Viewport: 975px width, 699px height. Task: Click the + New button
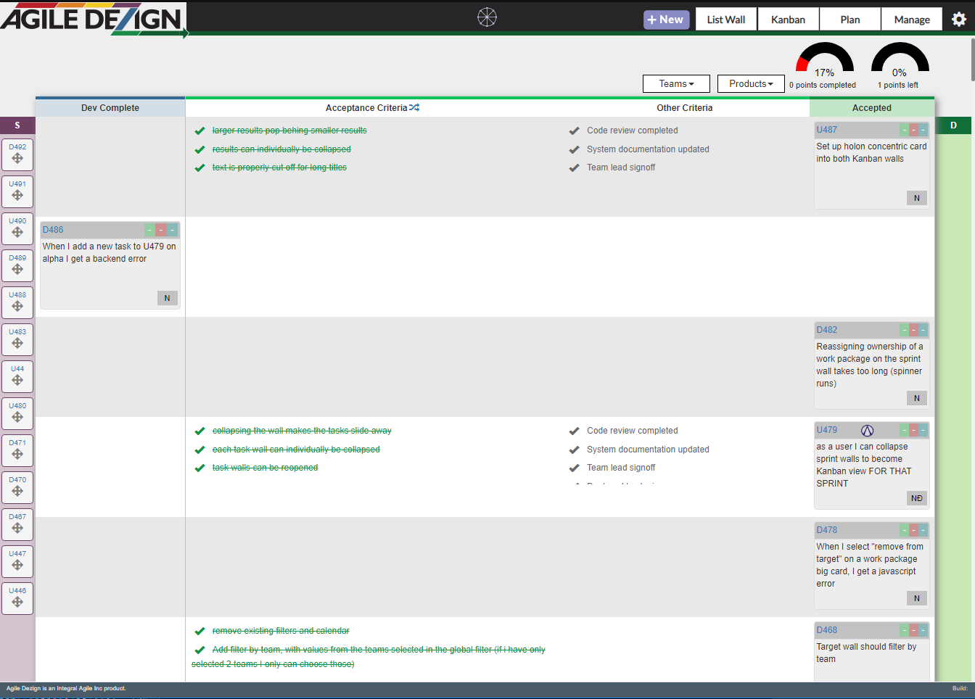[x=666, y=20]
